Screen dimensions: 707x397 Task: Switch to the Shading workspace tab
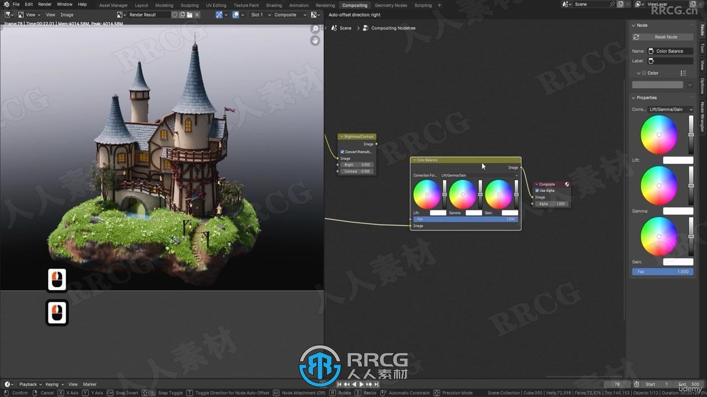274,5
